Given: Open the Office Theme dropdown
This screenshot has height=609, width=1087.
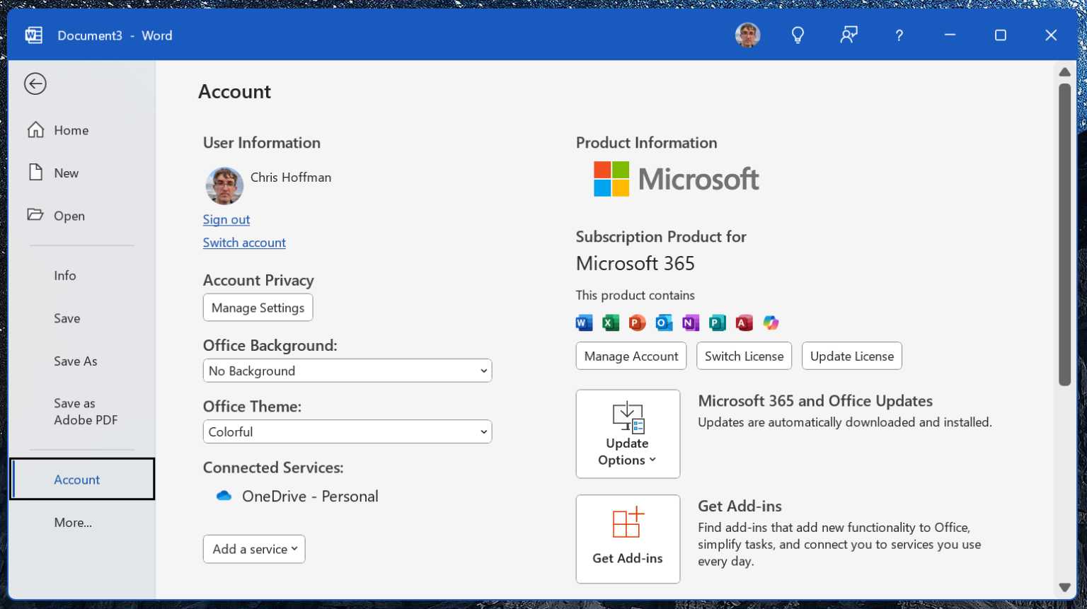Looking at the screenshot, I should [347, 431].
